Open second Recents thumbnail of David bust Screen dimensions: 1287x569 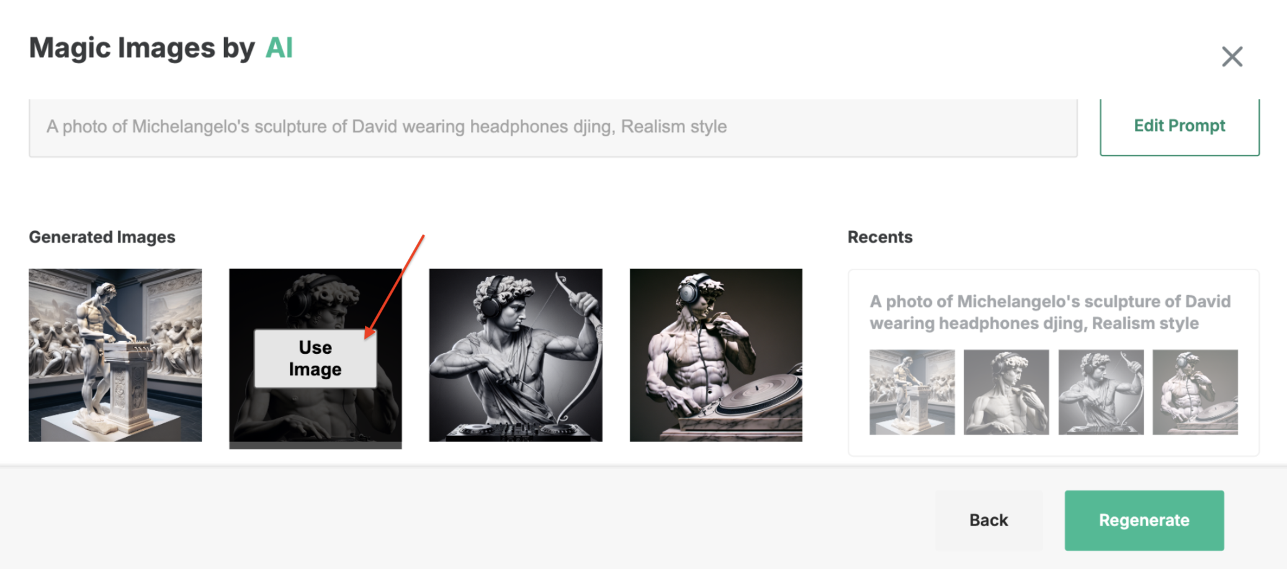click(1006, 392)
